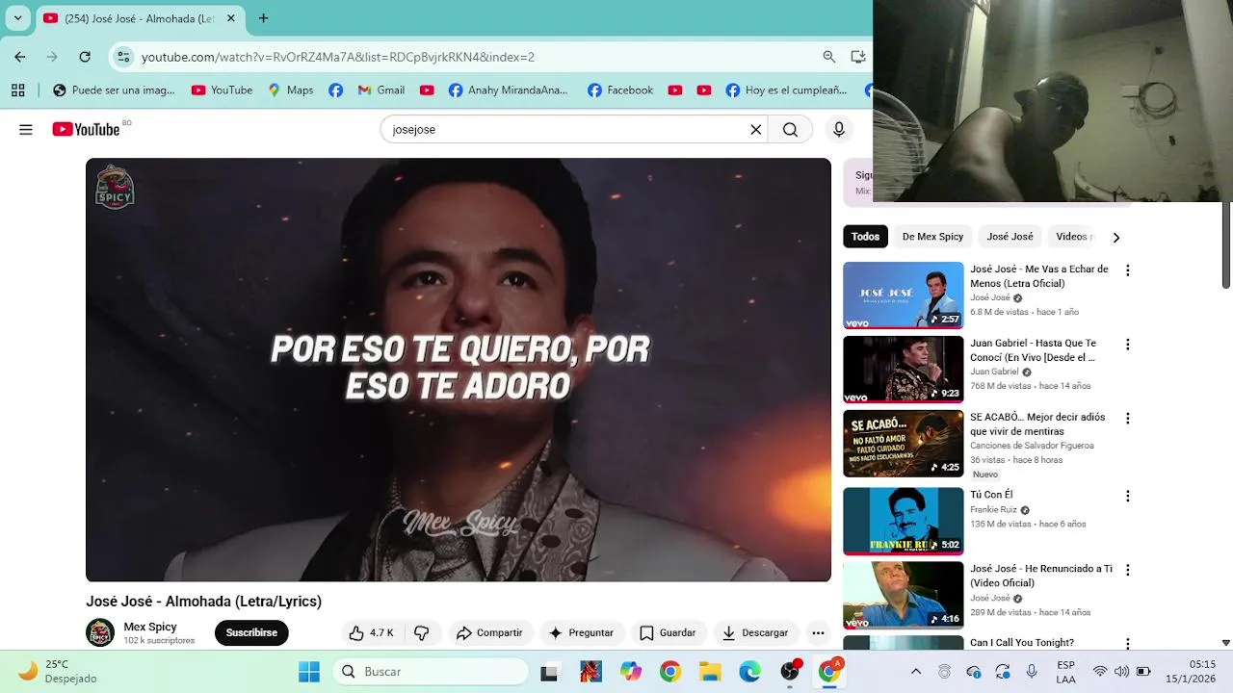Open YouTube bookmark in bookmarks bar
1233x693 pixels.
(x=222, y=90)
